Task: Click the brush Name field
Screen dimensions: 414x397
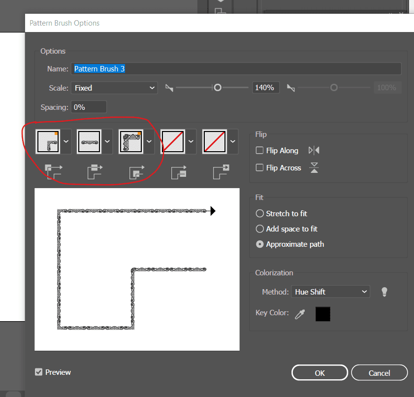Action: click(x=236, y=68)
